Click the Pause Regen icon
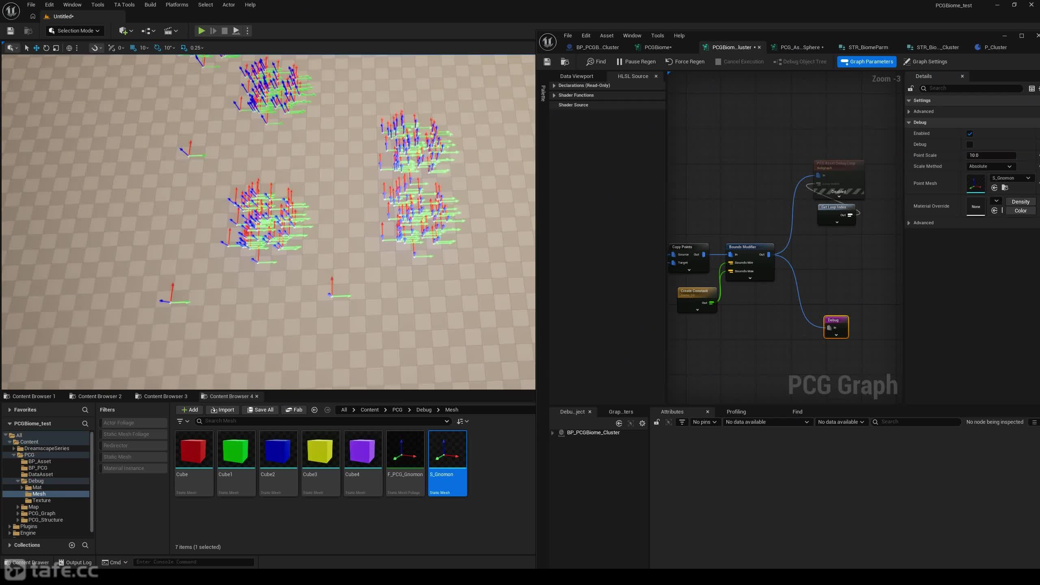The height and width of the screenshot is (585, 1040). click(x=619, y=62)
